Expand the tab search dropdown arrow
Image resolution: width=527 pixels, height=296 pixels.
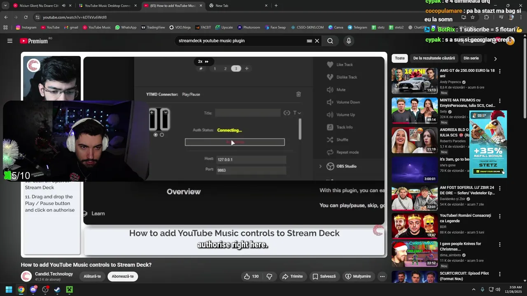tap(5, 6)
